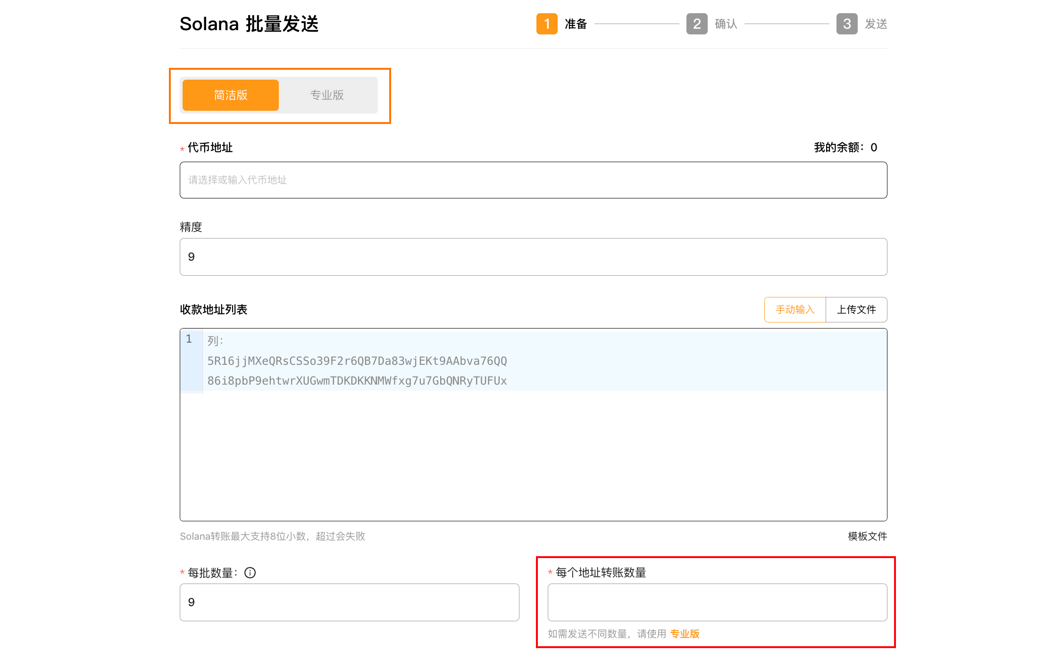Click step 1 准备 number badge

coord(546,24)
